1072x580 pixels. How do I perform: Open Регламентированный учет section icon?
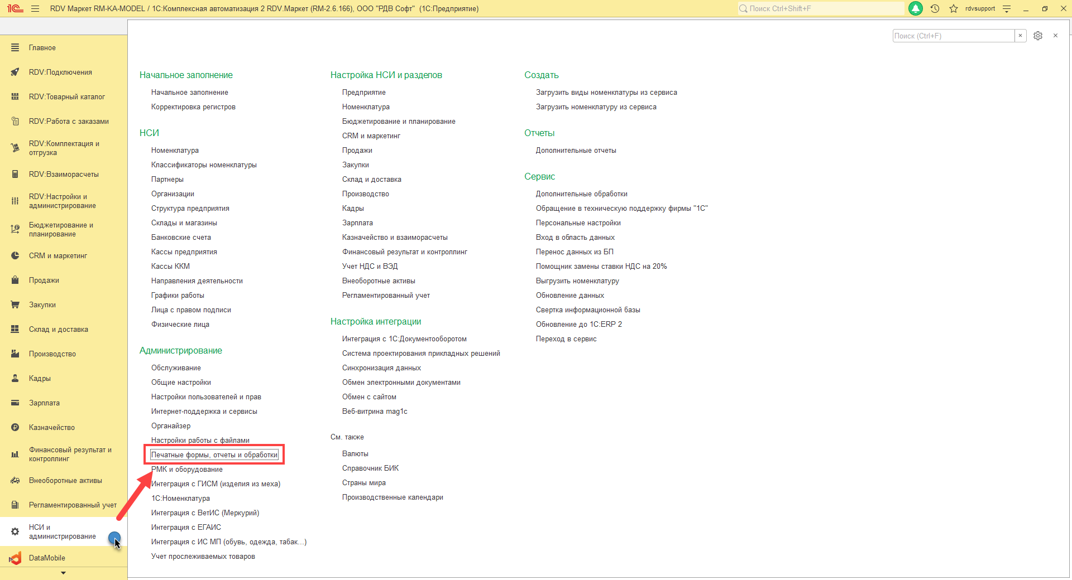click(15, 505)
